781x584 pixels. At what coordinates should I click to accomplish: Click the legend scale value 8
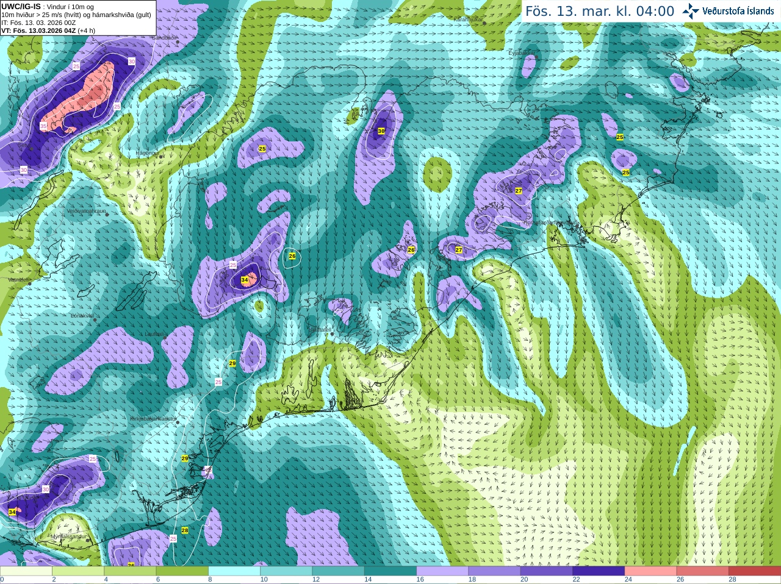click(210, 580)
